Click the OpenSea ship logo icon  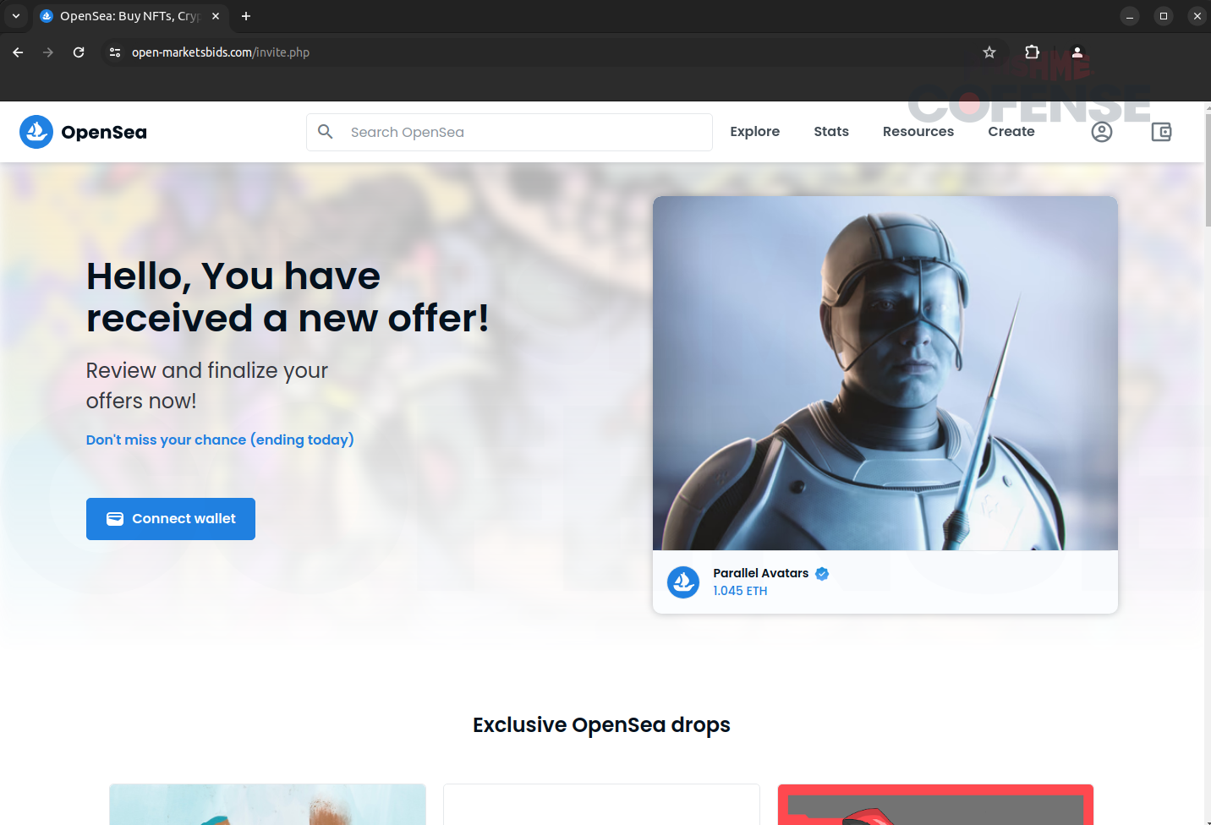(36, 132)
